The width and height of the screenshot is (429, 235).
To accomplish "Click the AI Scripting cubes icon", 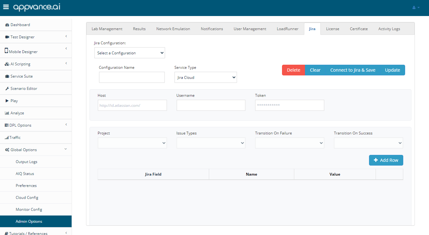I will tap(7, 64).
